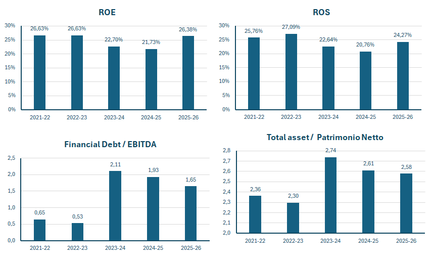Select the Total asset bar for 2022-23
Image resolution: width=433 pixels, height=263 pixels.
point(293,218)
